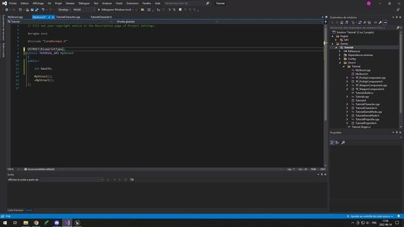Open the Windows Start menu
This screenshot has width=404, height=227.
click(5, 223)
